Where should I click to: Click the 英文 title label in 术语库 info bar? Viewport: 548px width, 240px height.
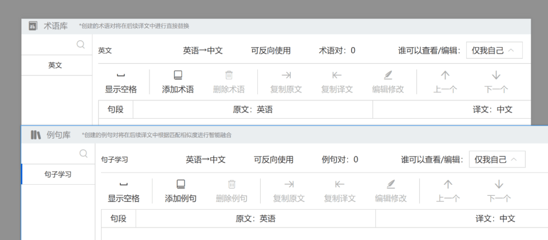click(x=105, y=51)
